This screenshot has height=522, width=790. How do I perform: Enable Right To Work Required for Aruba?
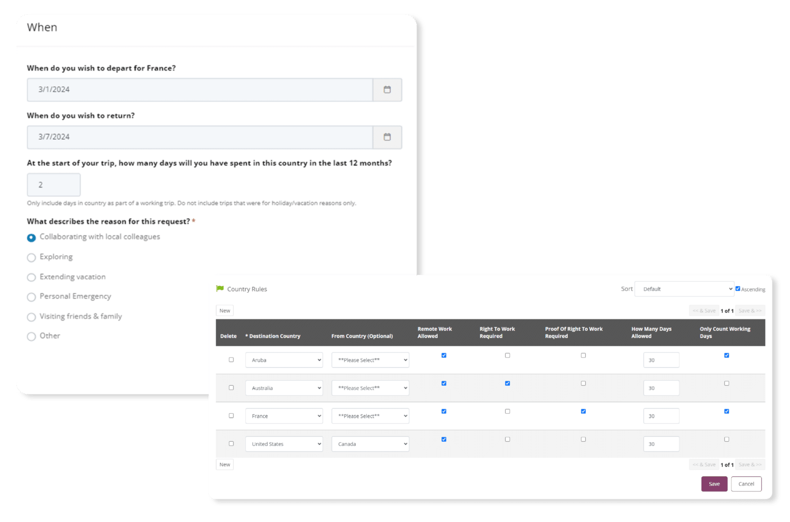[x=507, y=355]
